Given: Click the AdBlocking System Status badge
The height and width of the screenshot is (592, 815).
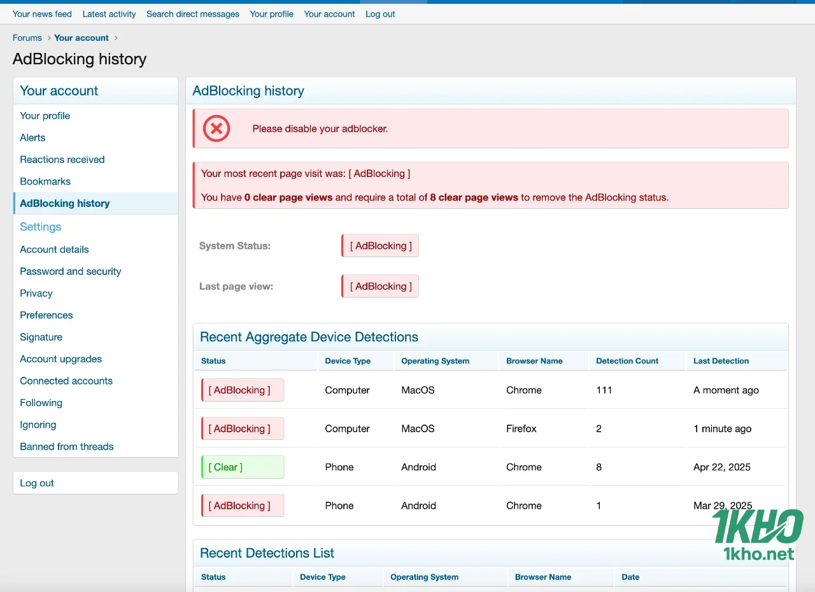Looking at the screenshot, I should [x=379, y=246].
